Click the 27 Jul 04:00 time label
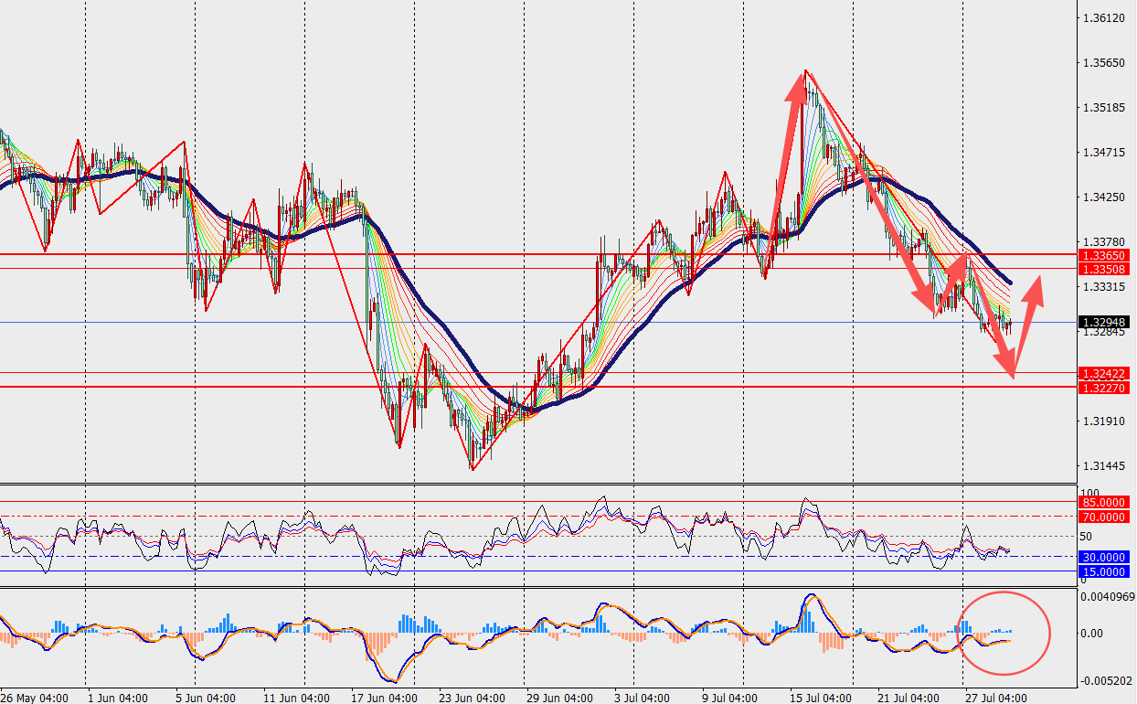The image size is (1137, 704). [x=996, y=697]
